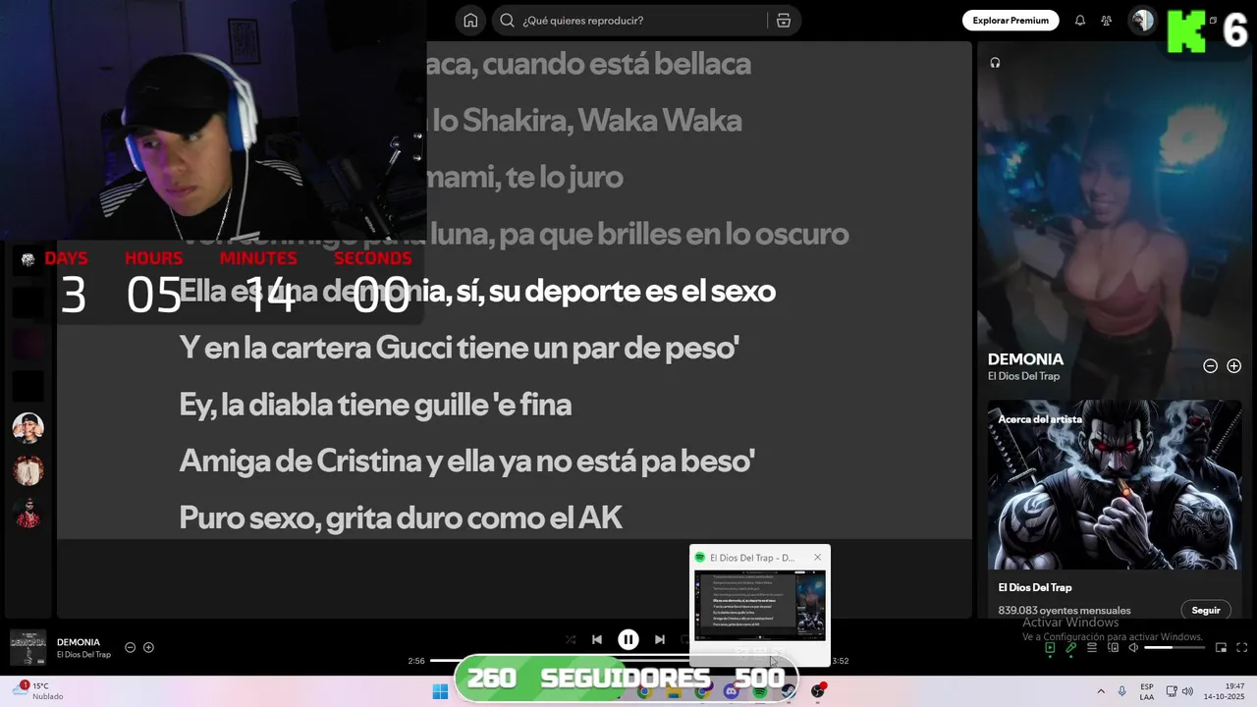Open the user profile avatar menu
The width and height of the screenshot is (1257, 707).
tap(1142, 21)
